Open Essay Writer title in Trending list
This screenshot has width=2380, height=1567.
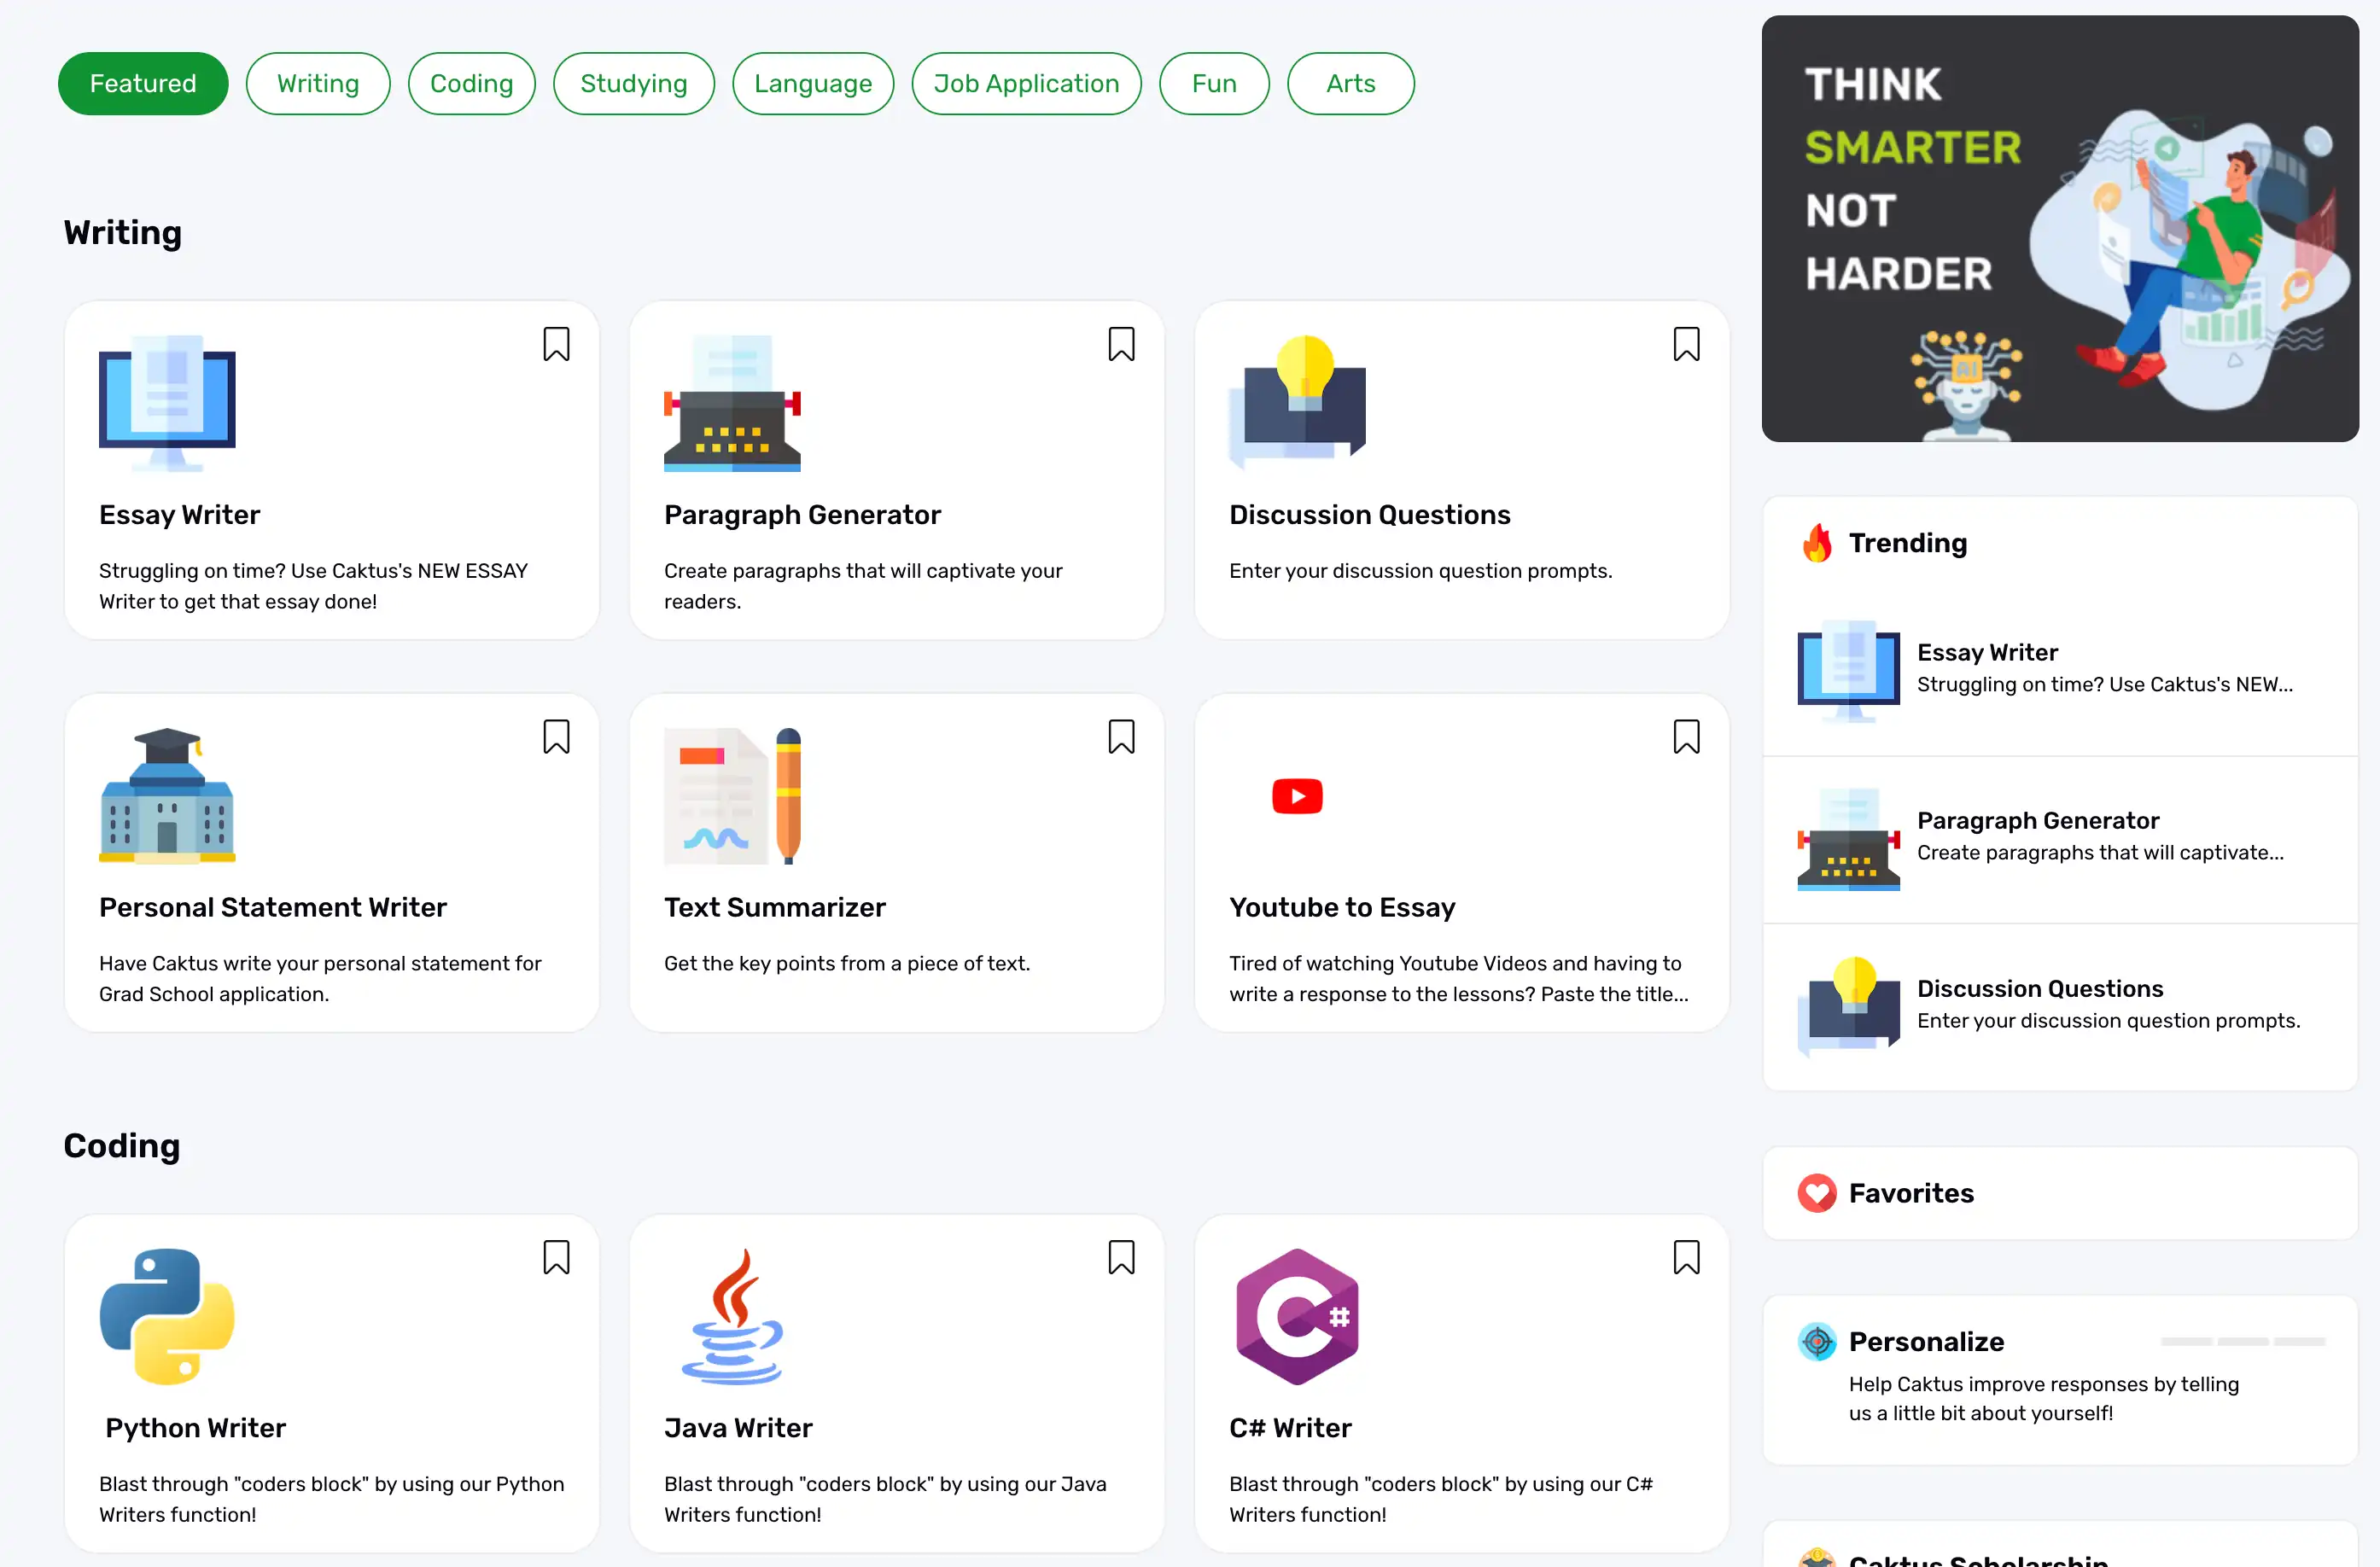1987,652
